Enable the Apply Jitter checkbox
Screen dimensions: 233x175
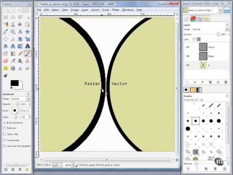pyautogui.click(x=5, y=134)
